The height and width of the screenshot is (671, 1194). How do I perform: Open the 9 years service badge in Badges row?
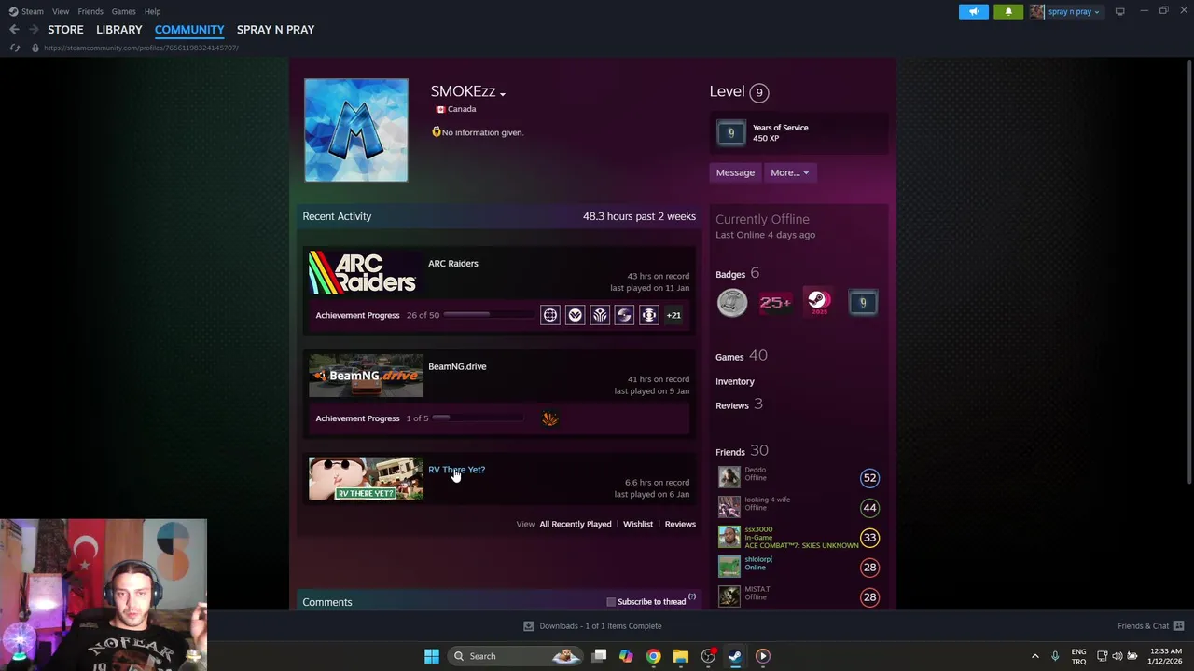coord(863,302)
